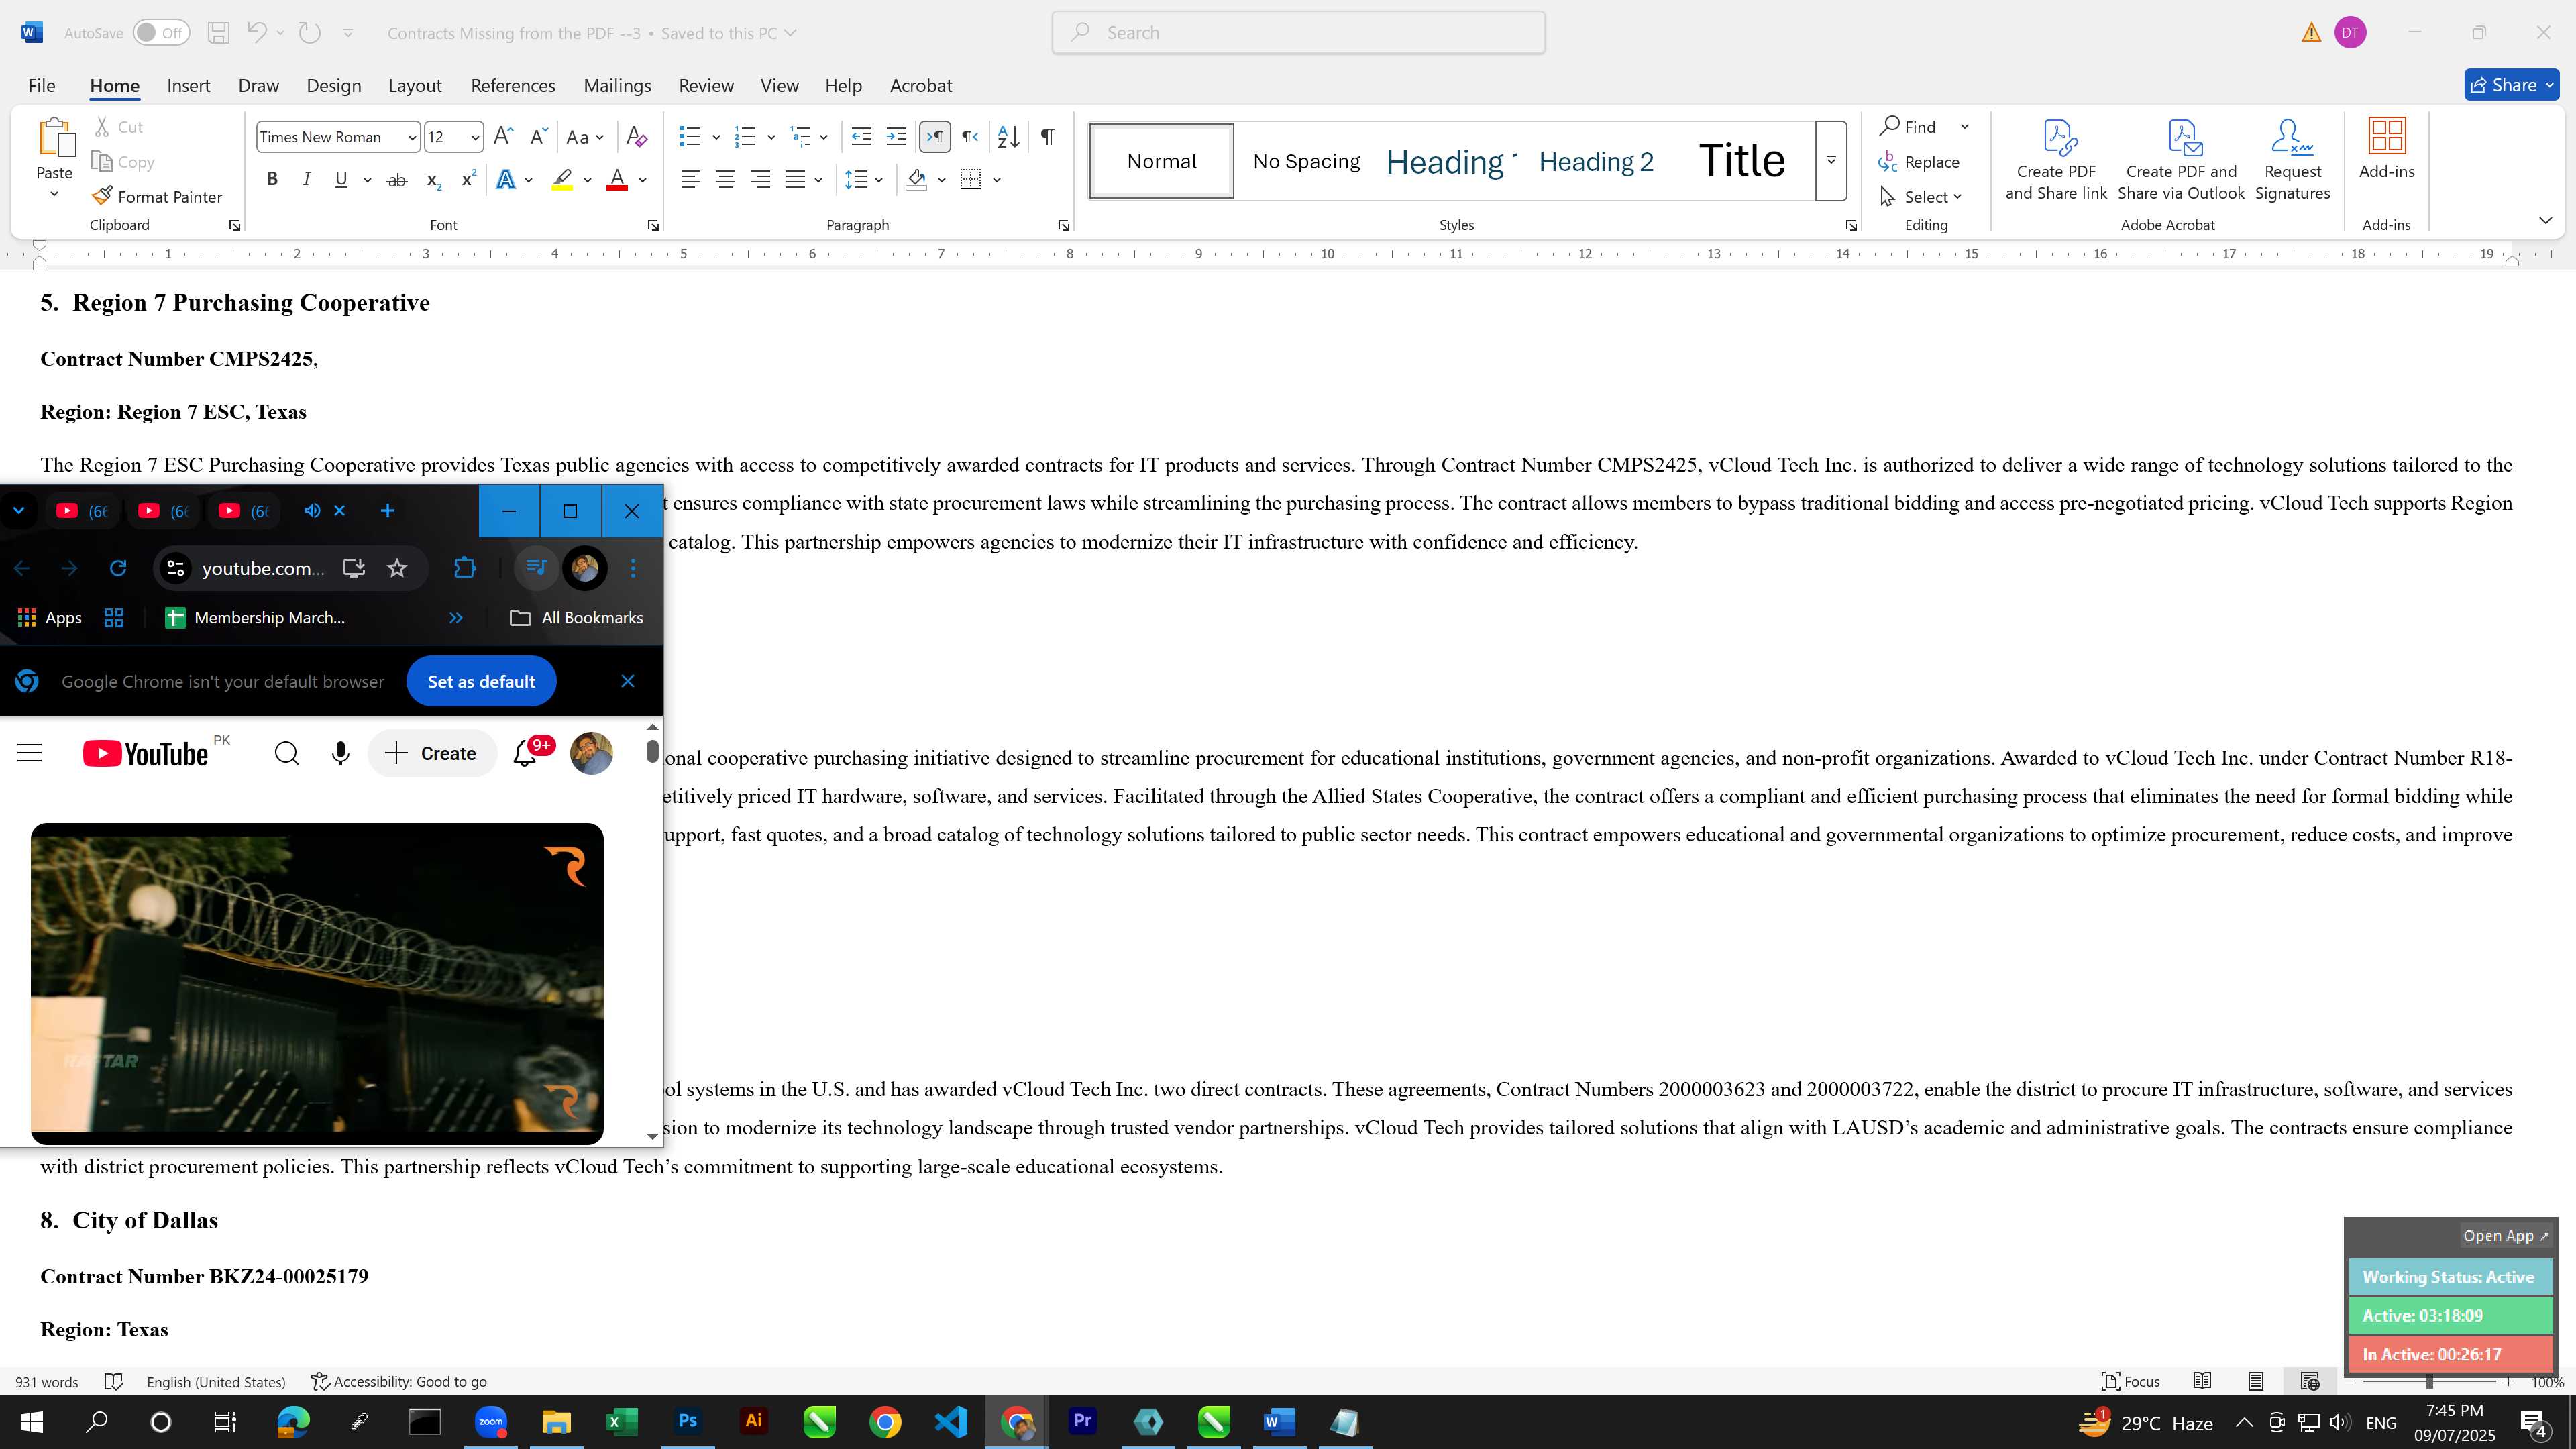Open the font name dropdown
The height and width of the screenshot is (1449, 2576).
point(411,138)
